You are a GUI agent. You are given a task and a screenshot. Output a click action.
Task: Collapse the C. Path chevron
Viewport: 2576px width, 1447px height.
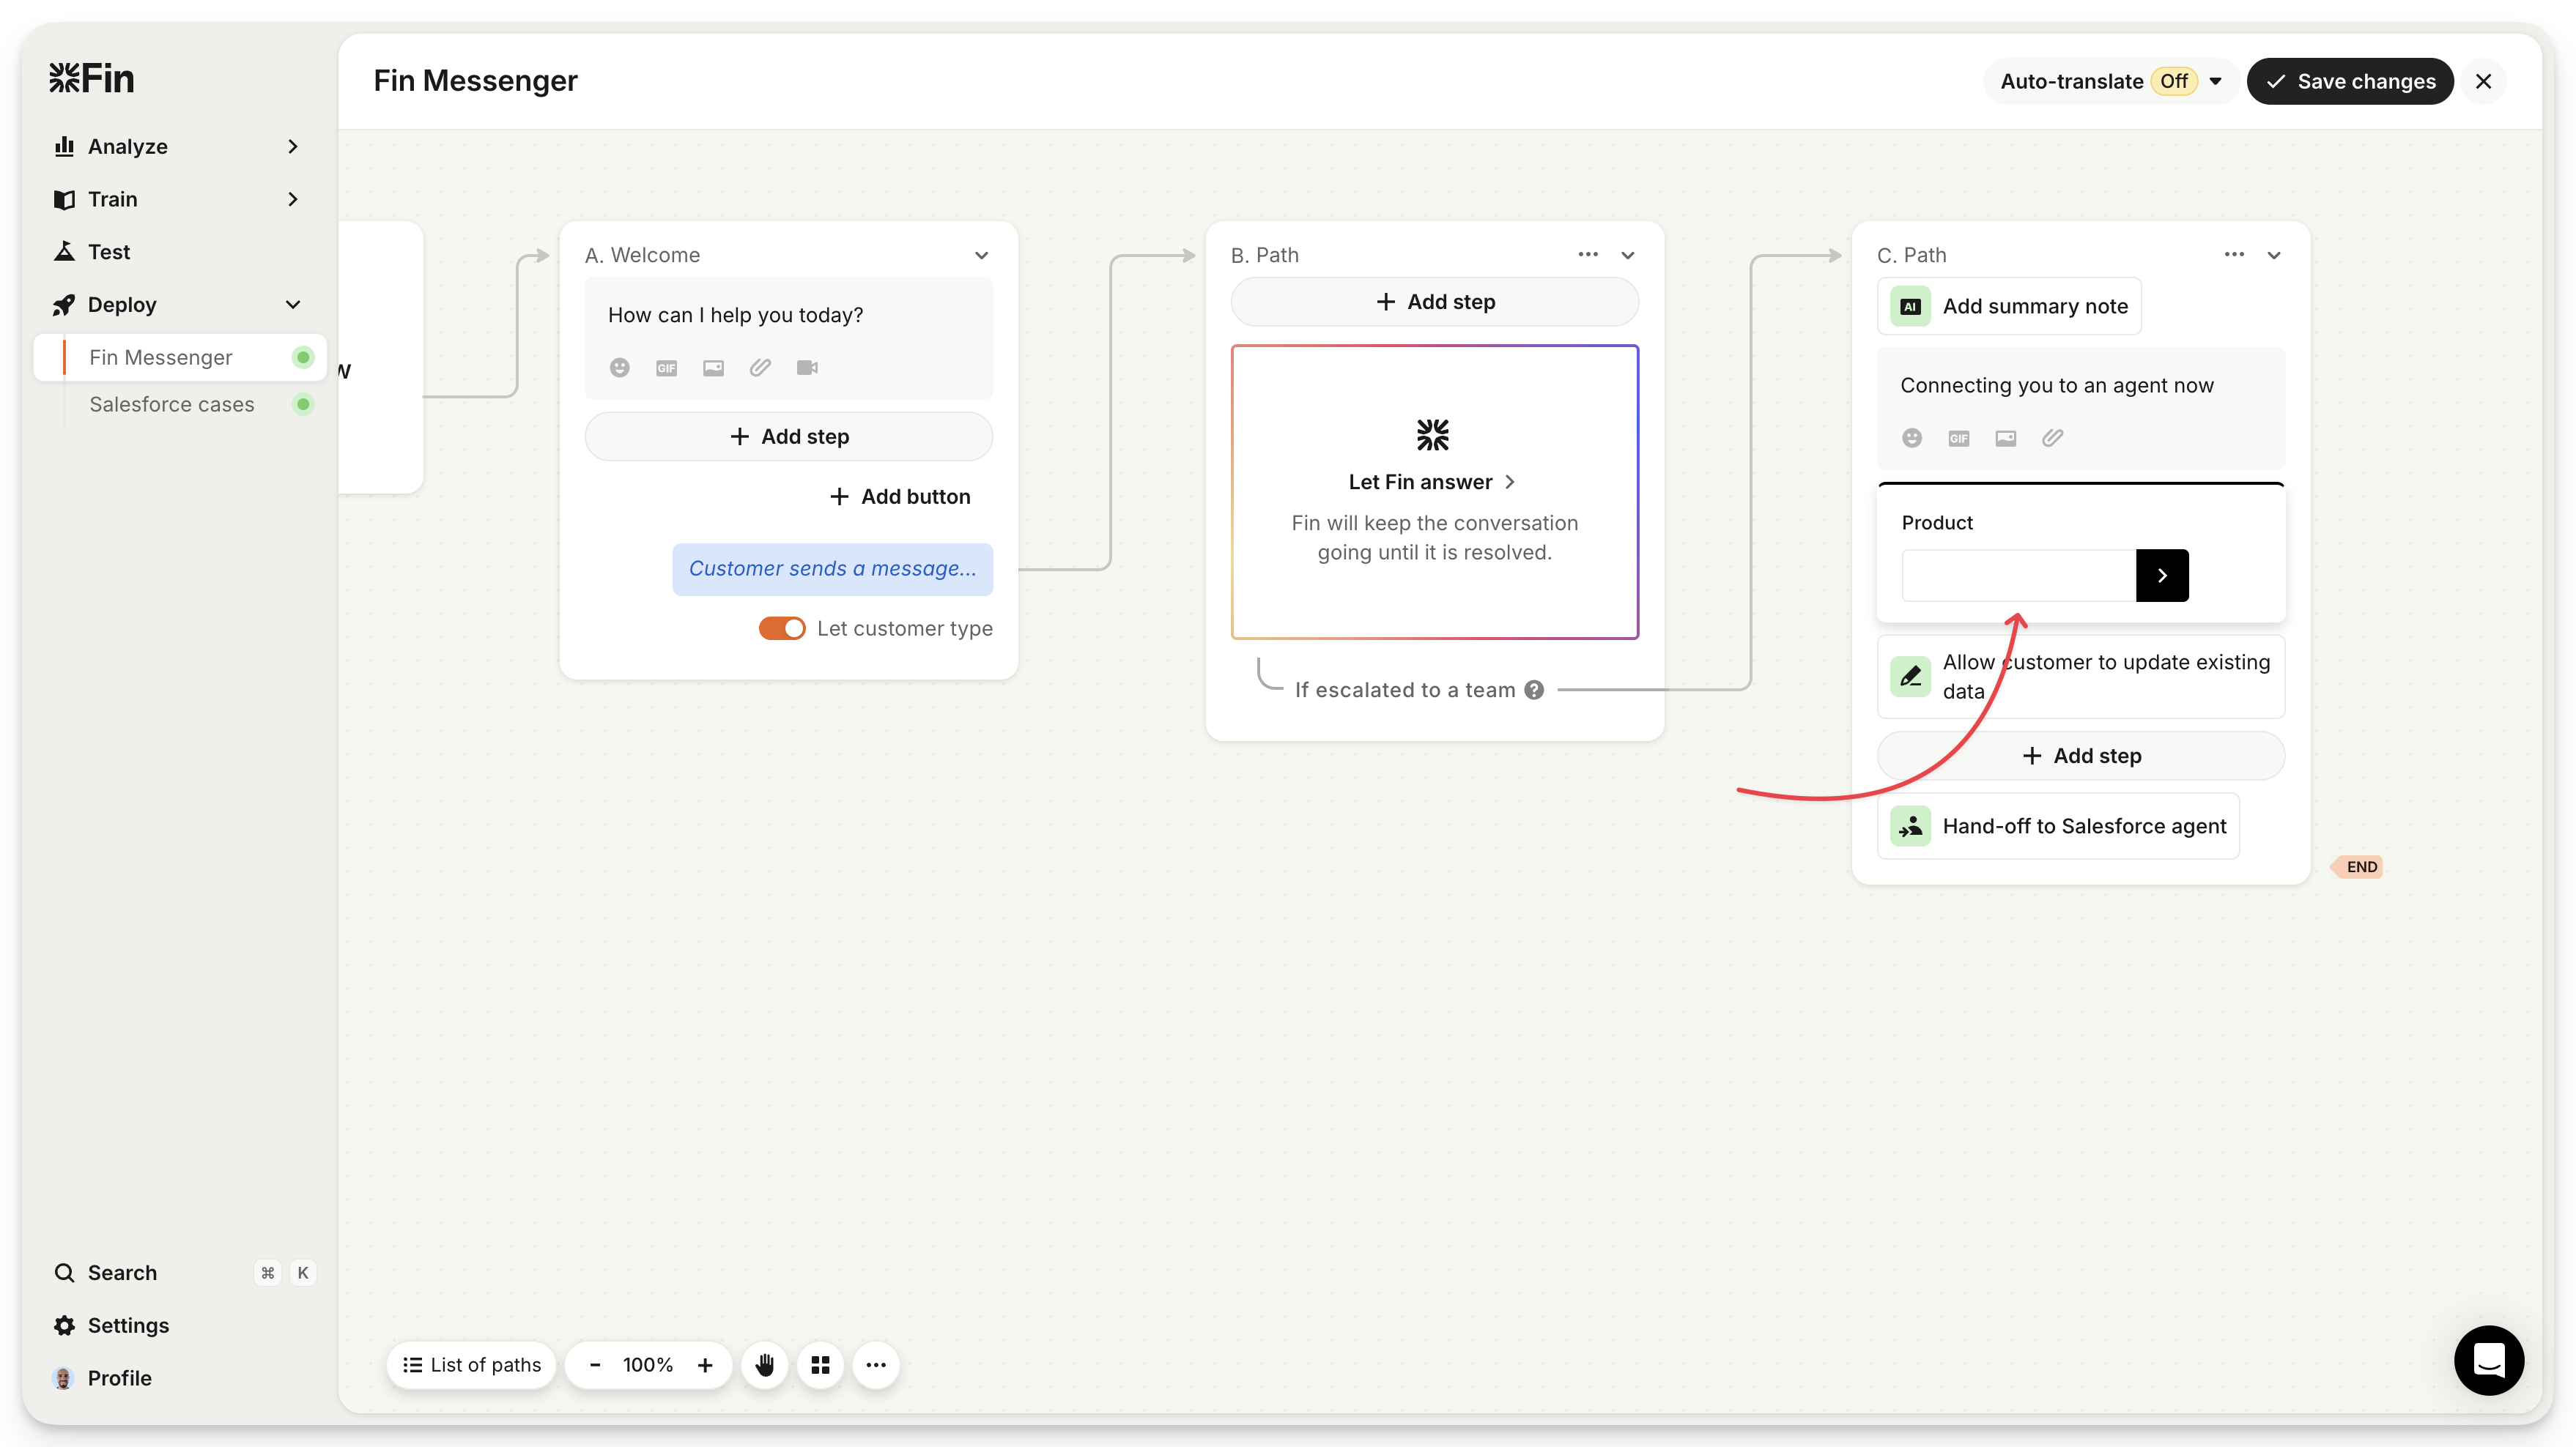[x=2273, y=256]
